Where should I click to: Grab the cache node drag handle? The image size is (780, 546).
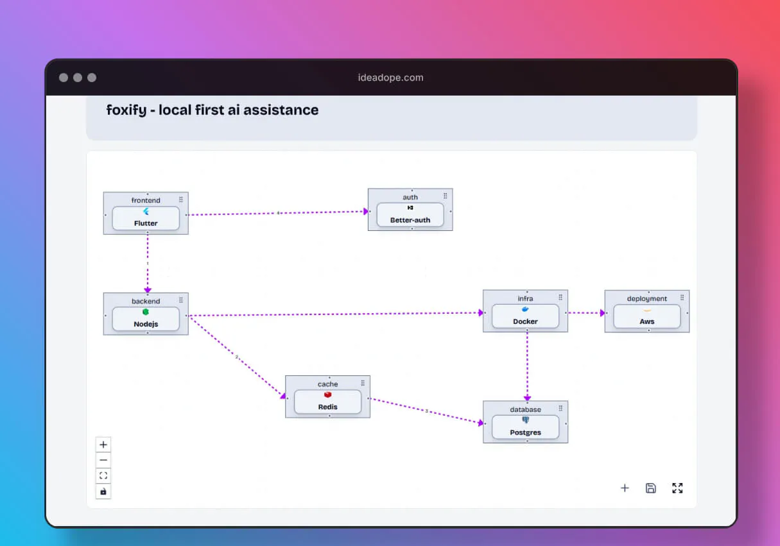pos(363,383)
